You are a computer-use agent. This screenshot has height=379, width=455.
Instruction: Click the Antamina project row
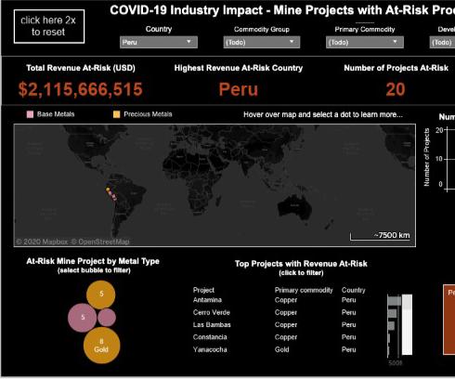pos(275,300)
